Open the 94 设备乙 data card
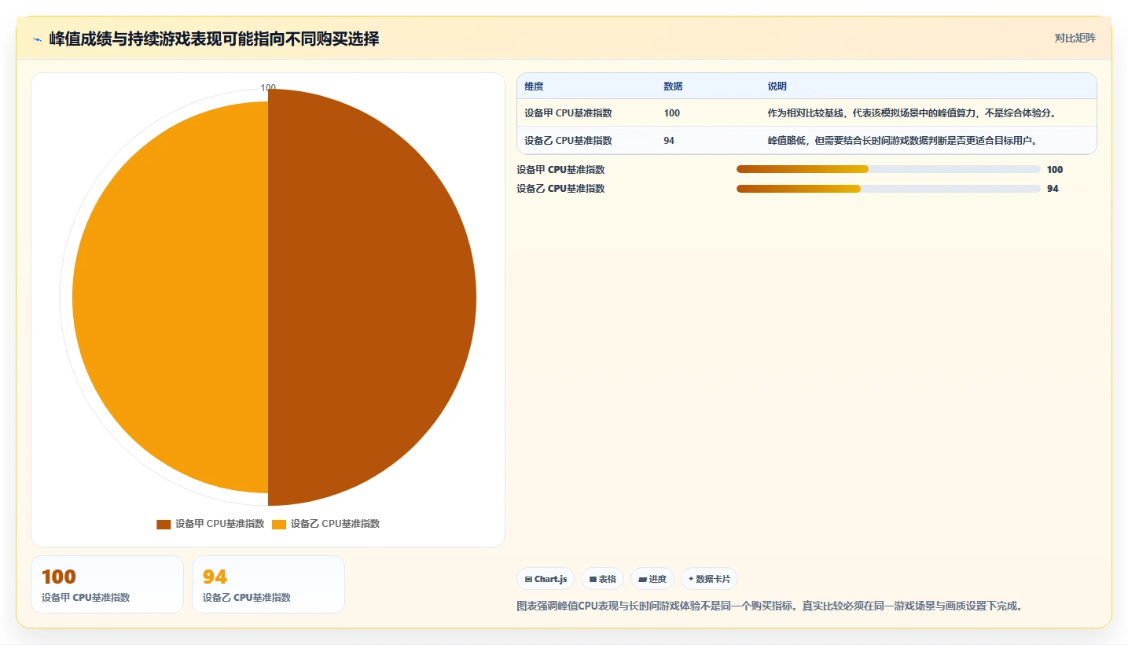1128x645 pixels. tap(268, 584)
